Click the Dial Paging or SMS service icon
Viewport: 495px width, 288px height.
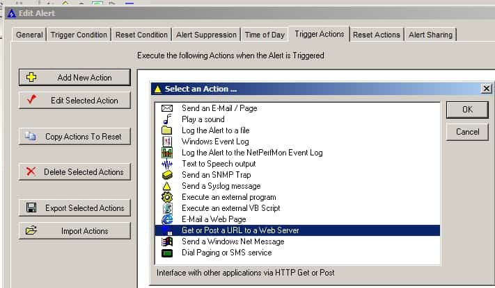click(167, 253)
